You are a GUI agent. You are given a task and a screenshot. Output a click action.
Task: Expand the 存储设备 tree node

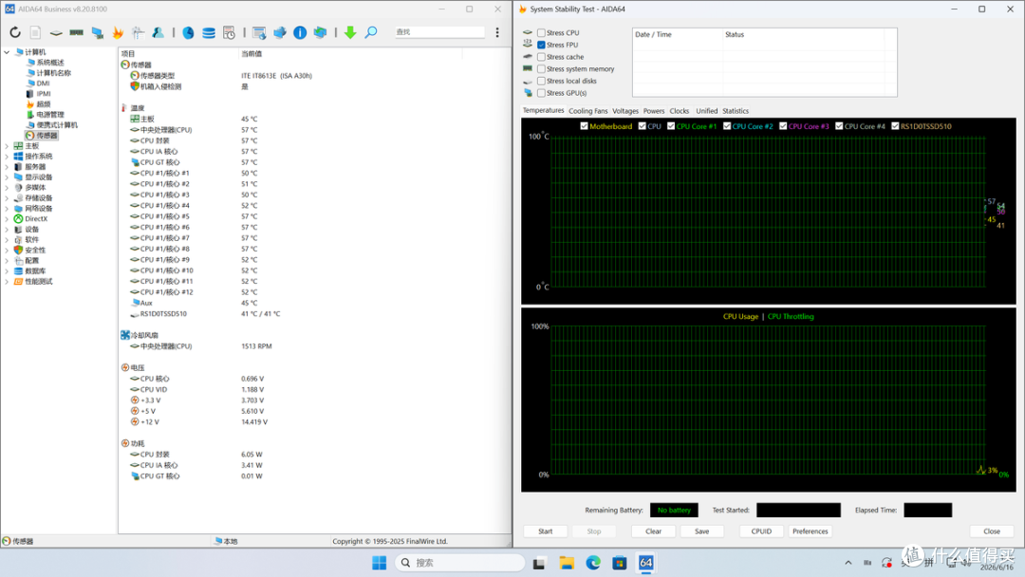tap(7, 198)
